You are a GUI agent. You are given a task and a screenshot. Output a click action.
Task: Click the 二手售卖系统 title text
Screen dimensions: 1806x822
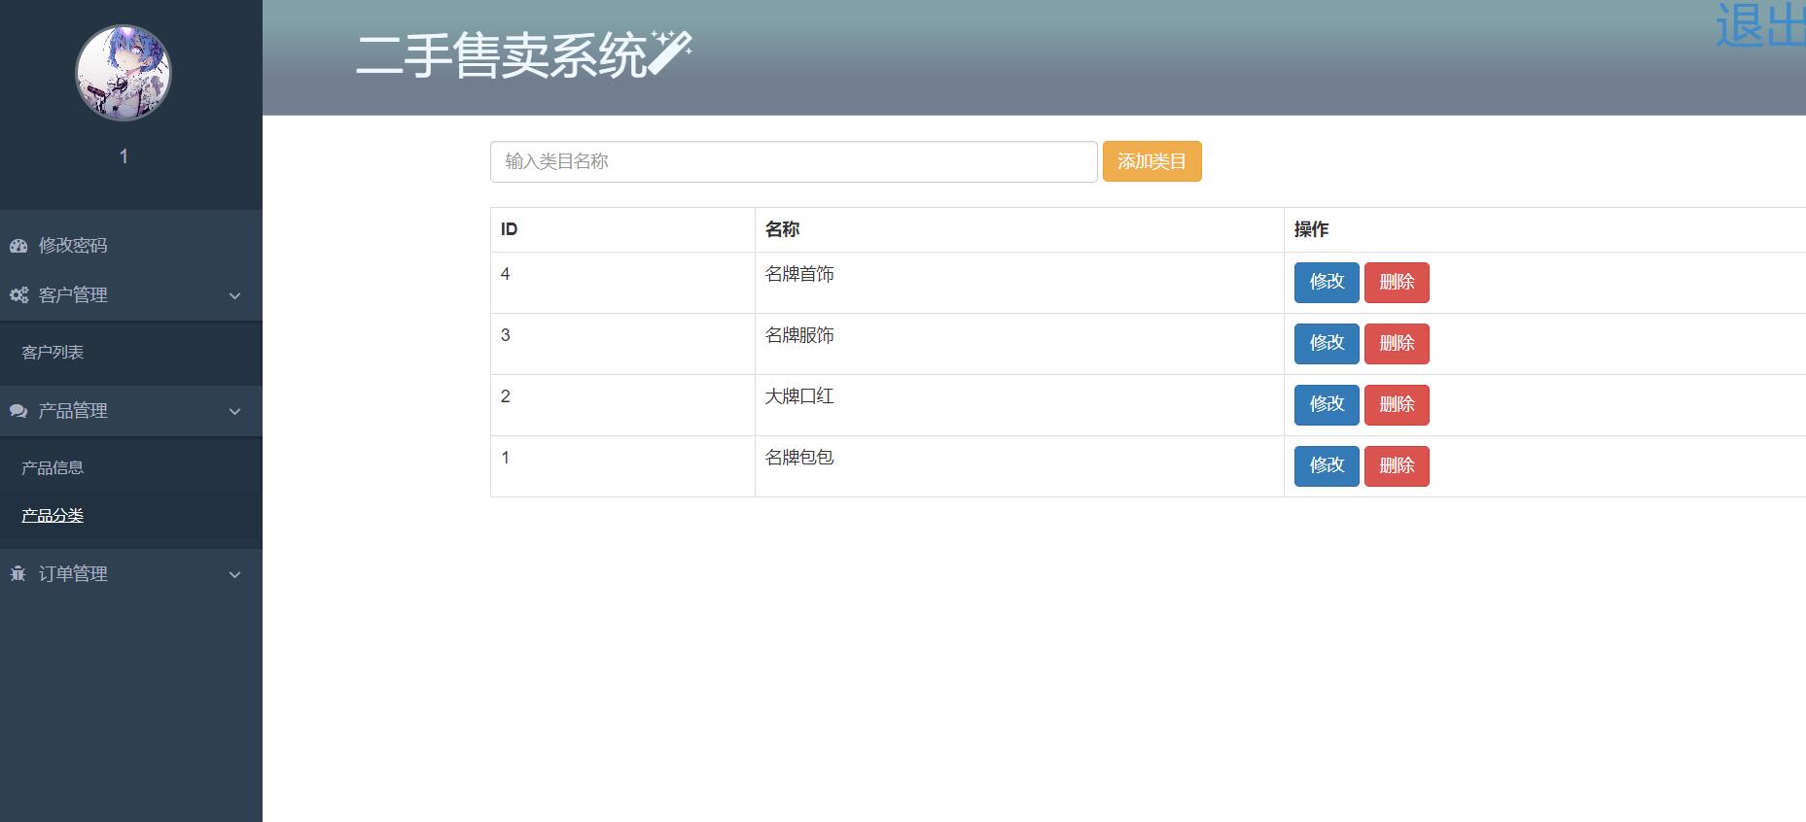502,55
